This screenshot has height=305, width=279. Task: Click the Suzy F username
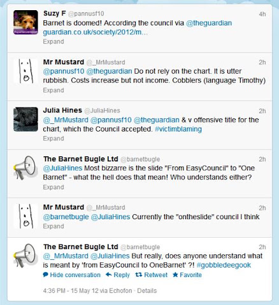(x=54, y=13)
